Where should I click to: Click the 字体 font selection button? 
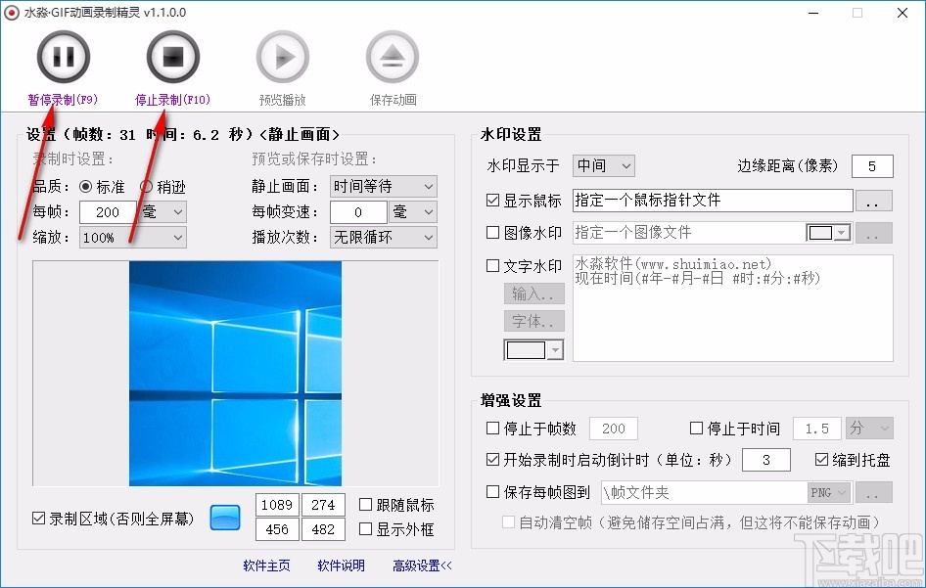533,320
